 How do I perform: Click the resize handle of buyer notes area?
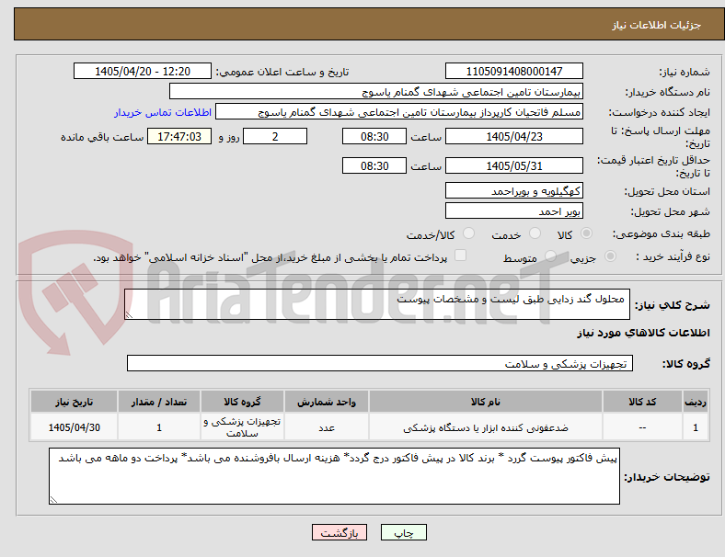[53, 499]
